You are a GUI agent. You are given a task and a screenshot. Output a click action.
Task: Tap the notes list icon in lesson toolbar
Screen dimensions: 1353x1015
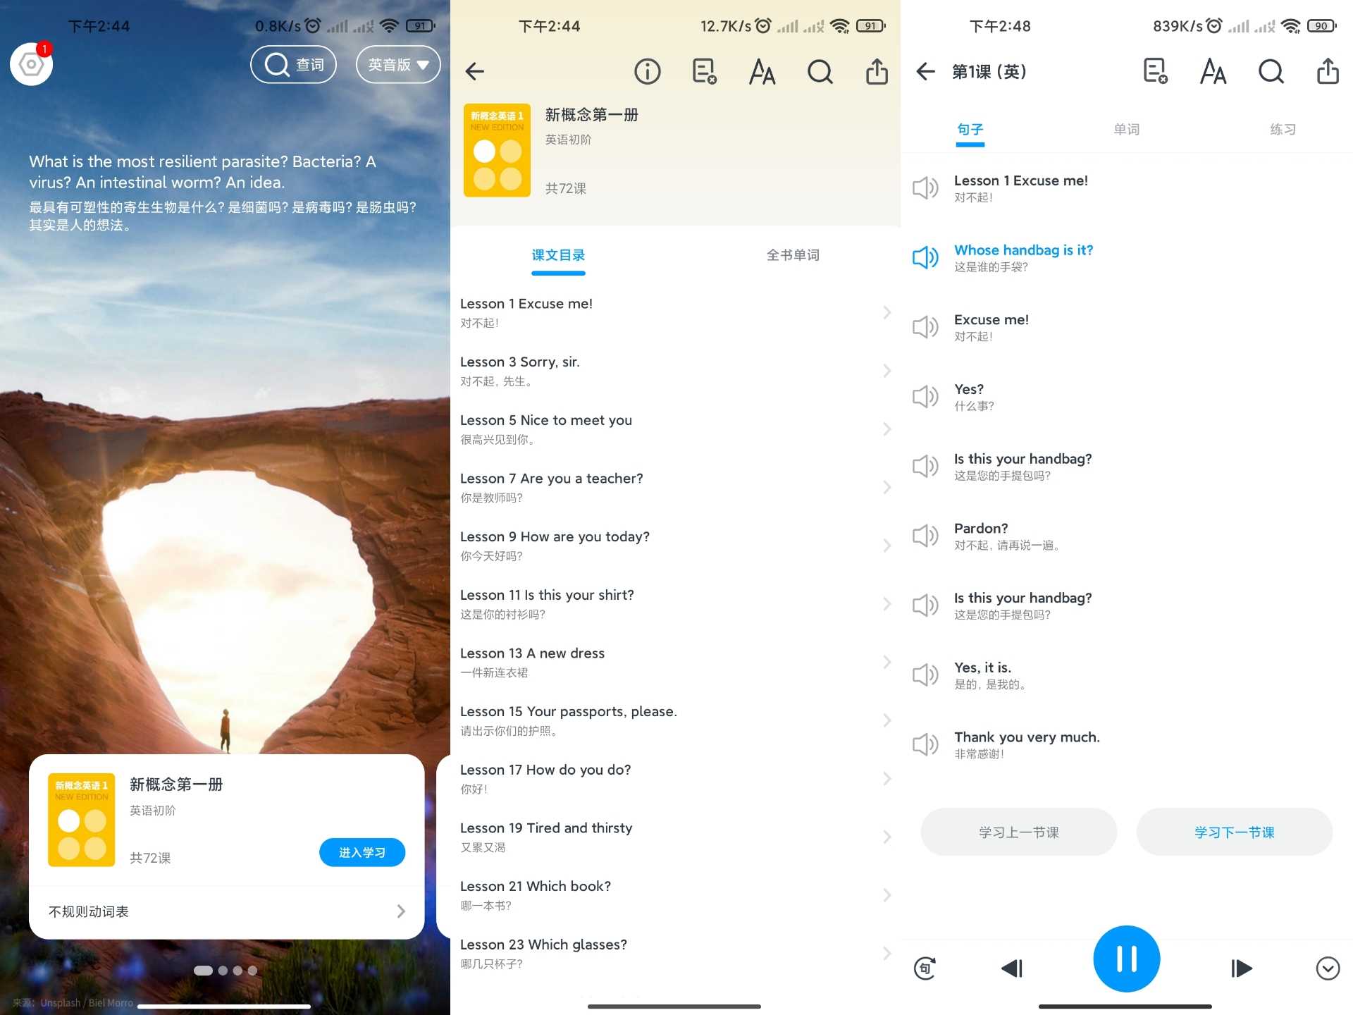pos(1156,71)
